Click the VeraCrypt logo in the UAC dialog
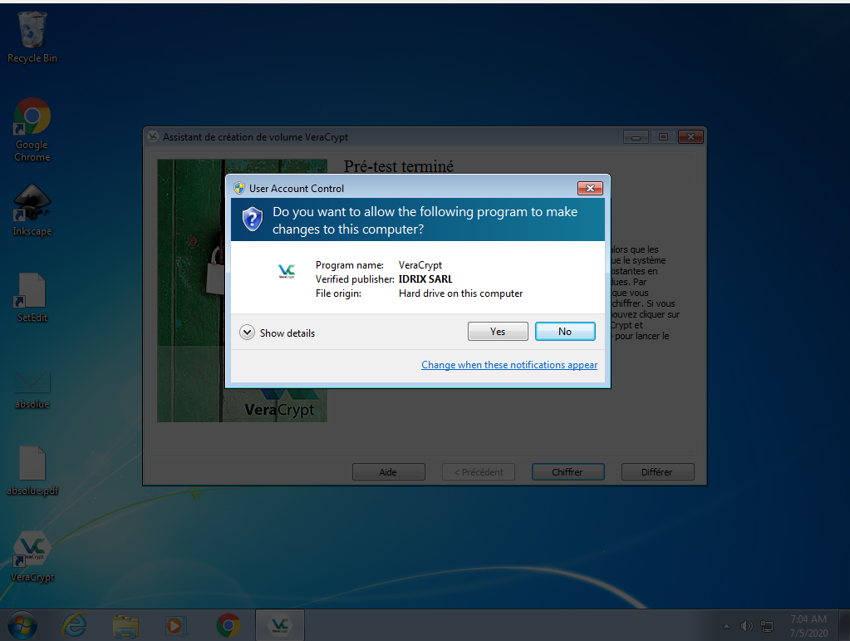 [x=286, y=270]
